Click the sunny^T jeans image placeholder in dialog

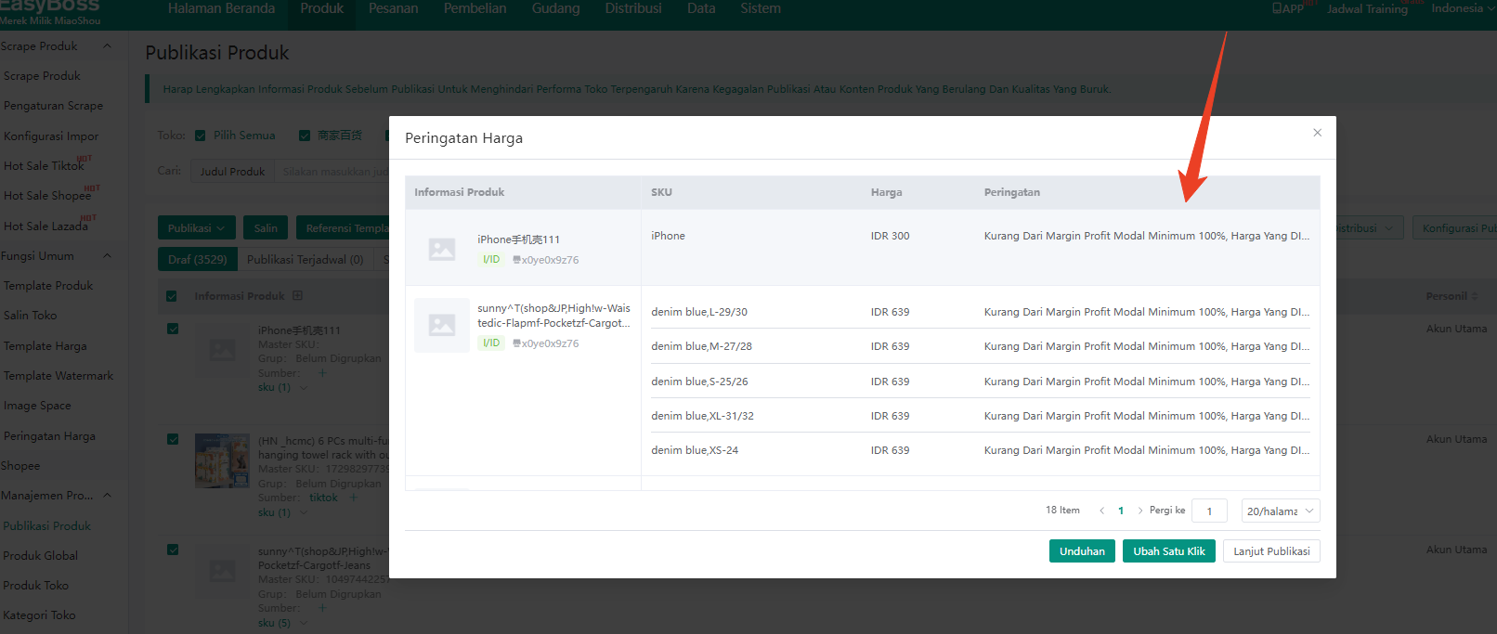coord(442,325)
